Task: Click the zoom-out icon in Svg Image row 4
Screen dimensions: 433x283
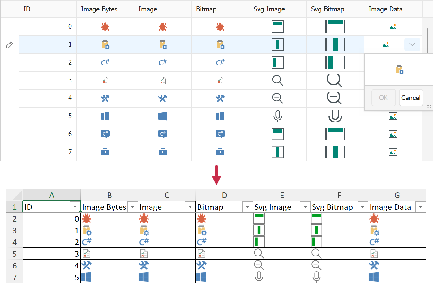Action: 277,98
